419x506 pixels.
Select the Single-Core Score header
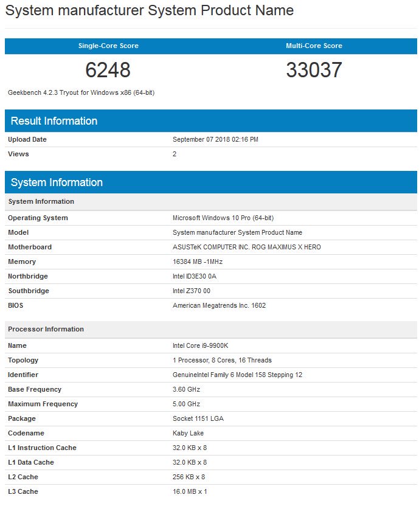[108, 46]
